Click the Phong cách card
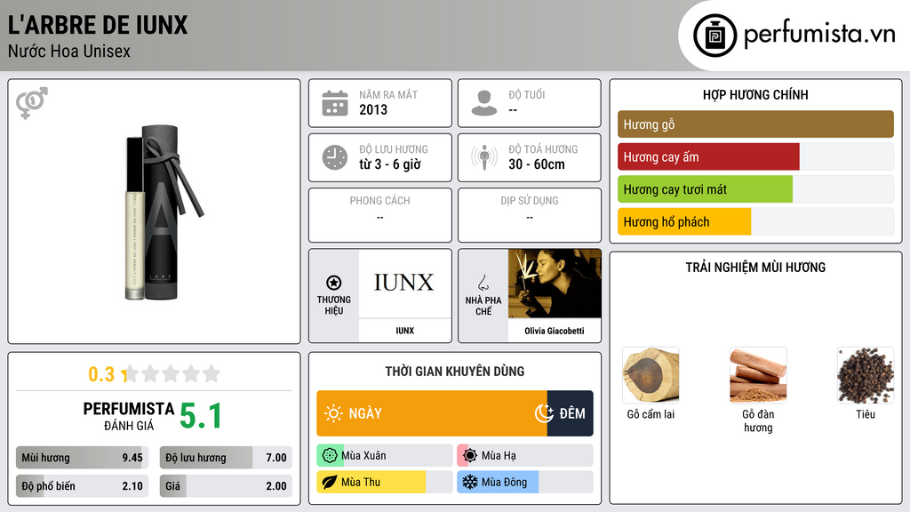This screenshot has width=910, height=512. pos(380,215)
